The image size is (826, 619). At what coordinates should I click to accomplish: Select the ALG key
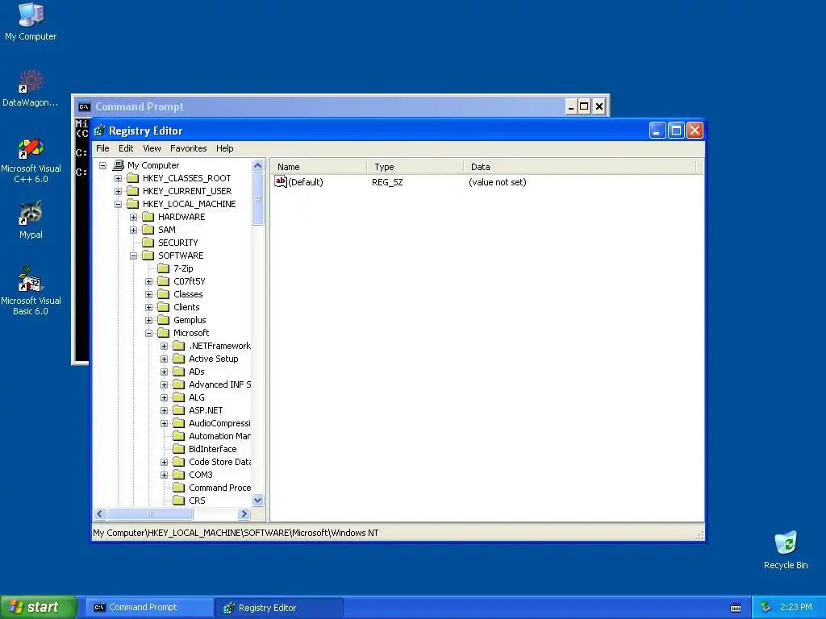coord(197,397)
